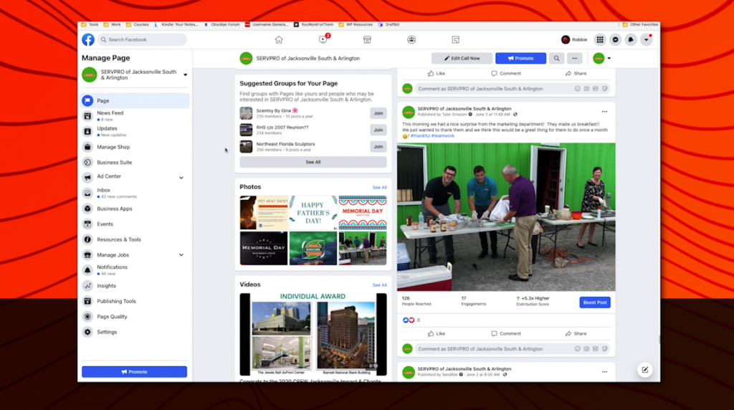Image resolution: width=734 pixels, height=410 pixels.
Task: Click the Business Apps icon
Action: click(87, 209)
